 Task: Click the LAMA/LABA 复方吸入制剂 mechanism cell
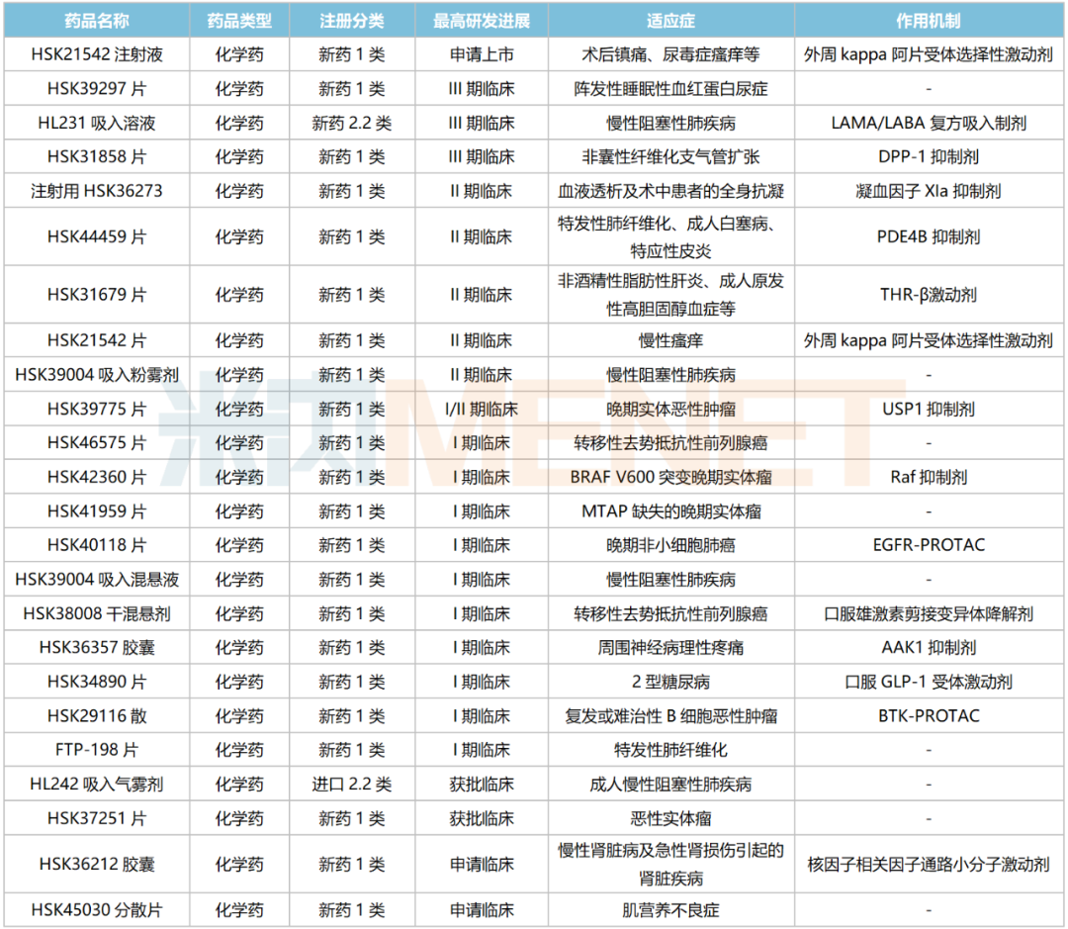929,123
